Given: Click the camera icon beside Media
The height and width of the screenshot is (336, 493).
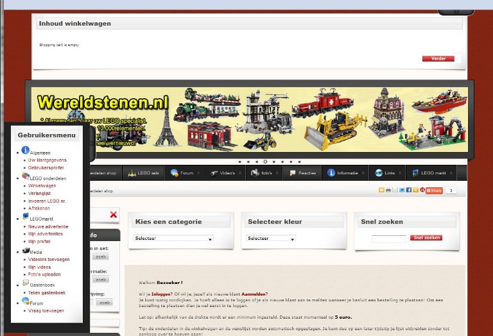Looking at the screenshot, I should [26, 250].
